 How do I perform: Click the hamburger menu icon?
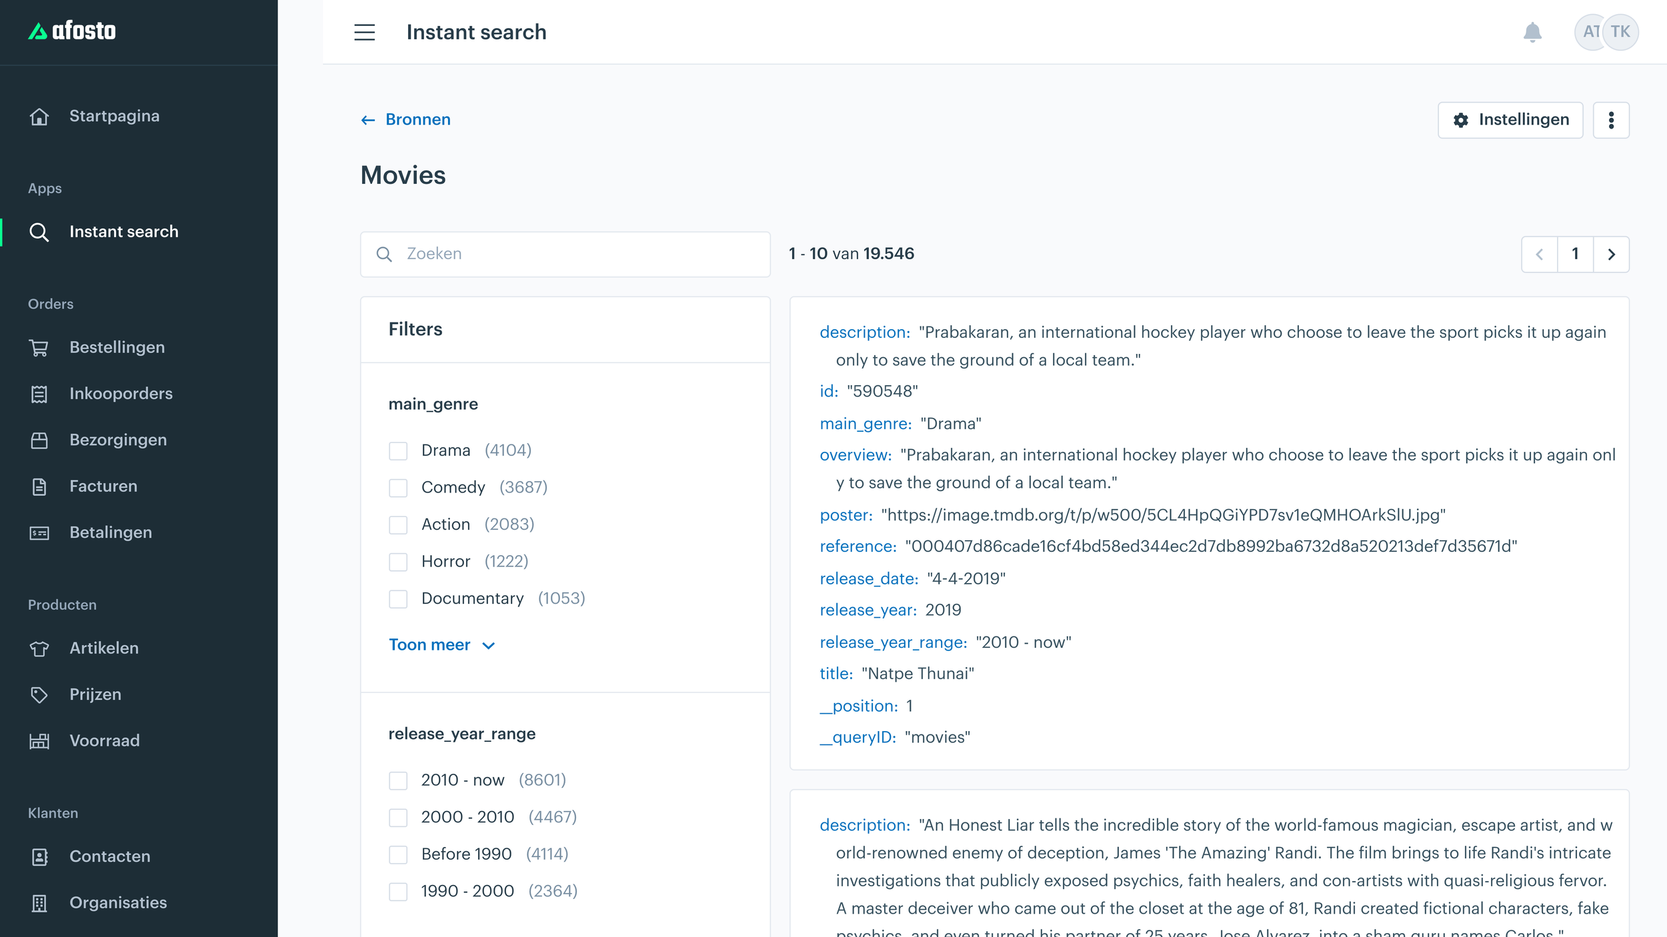364,32
